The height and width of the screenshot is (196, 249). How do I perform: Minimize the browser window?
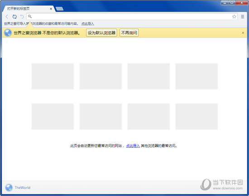pos(225,3)
